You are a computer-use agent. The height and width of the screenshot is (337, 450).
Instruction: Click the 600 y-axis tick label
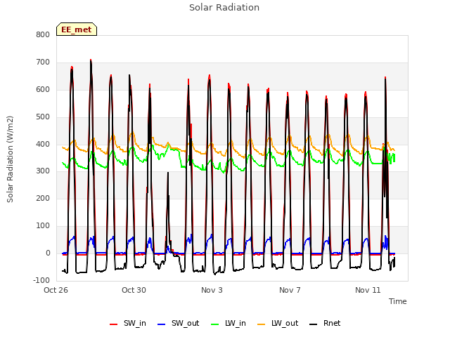[43, 90]
